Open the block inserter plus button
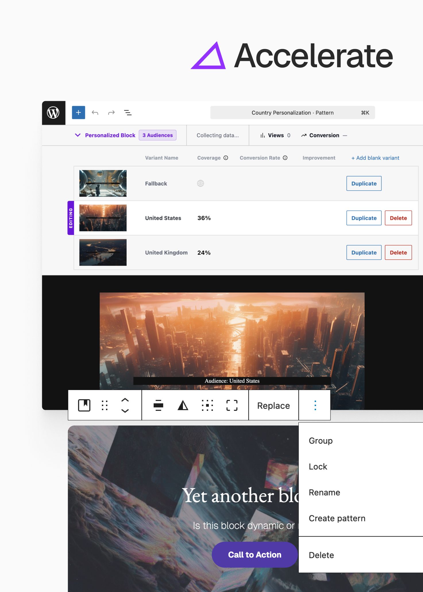The width and height of the screenshot is (423, 592). [78, 113]
